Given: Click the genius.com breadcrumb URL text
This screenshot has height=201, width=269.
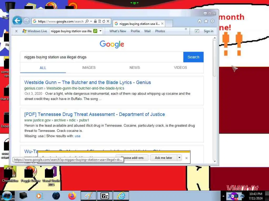Looking at the screenshot, I should click(x=74, y=88).
